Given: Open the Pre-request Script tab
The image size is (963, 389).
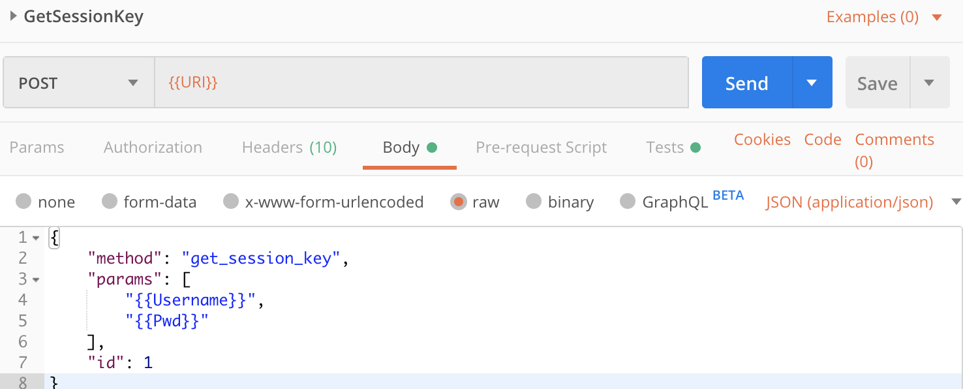Looking at the screenshot, I should [541, 148].
